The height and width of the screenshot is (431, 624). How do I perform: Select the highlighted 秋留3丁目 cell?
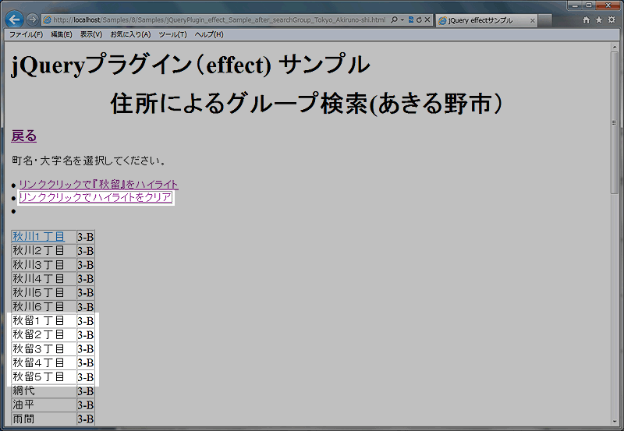click(44, 348)
